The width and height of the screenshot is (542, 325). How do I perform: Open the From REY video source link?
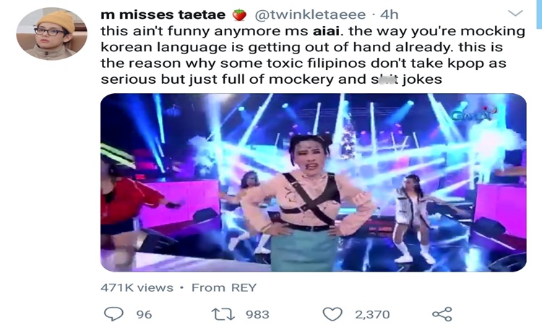coord(224,287)
